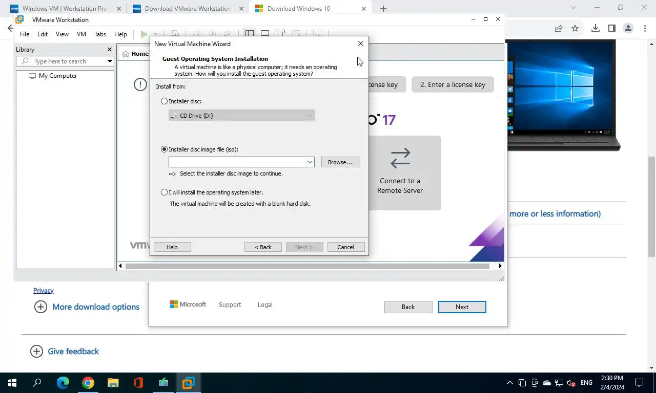
Task: Toggle the browser side panel icon
Action: pos(611,28)
